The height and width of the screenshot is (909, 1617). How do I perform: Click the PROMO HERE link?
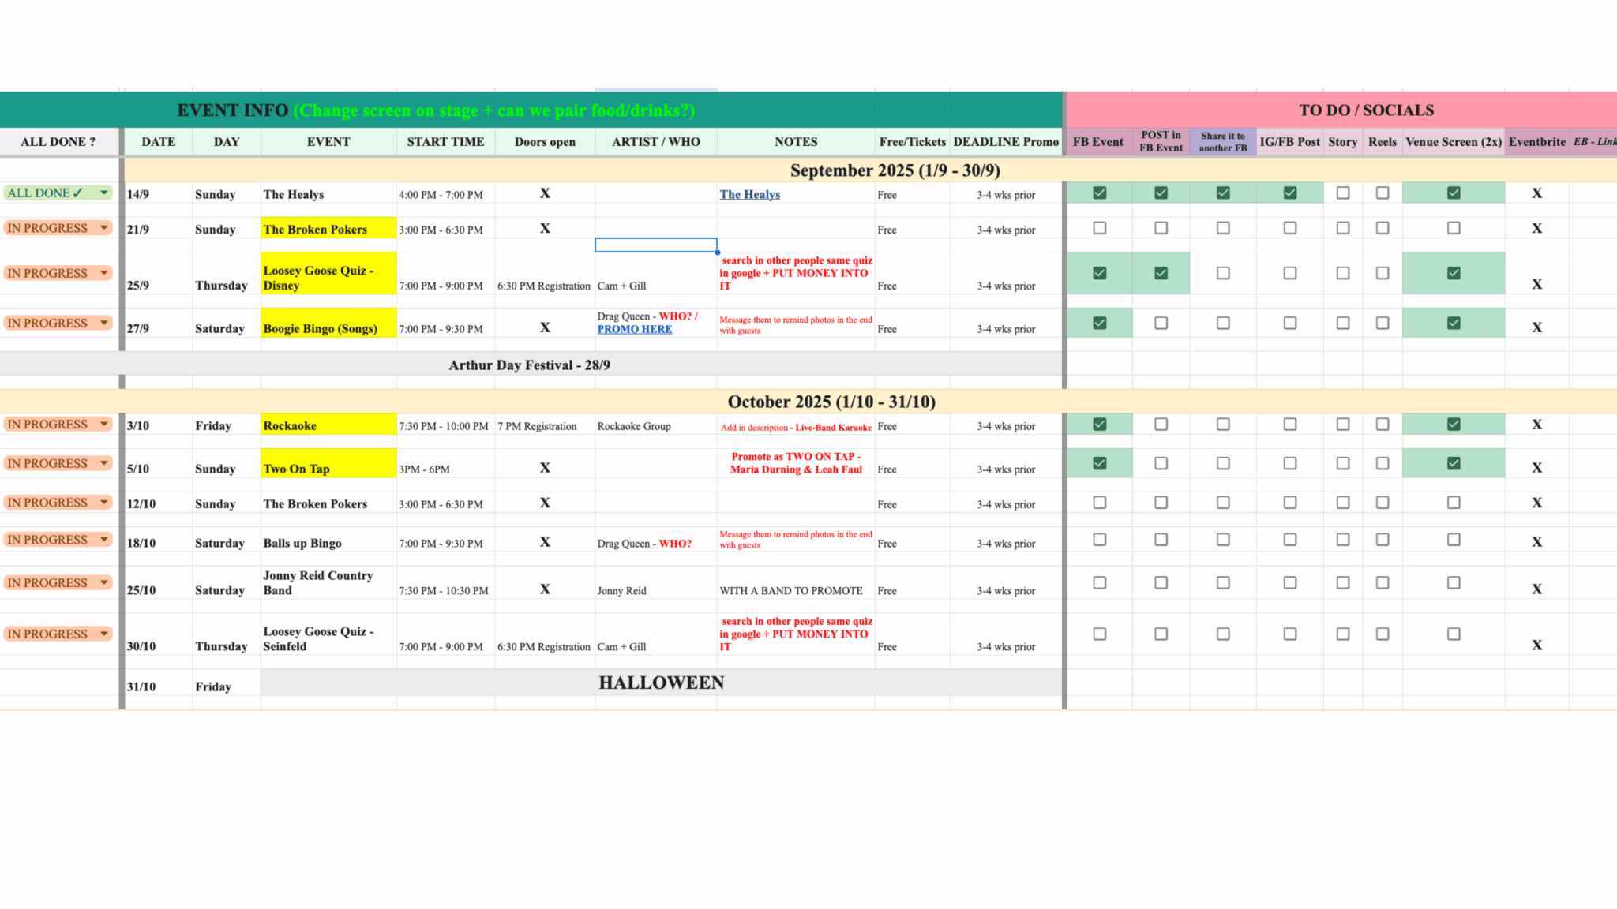(x=634, y=329)
